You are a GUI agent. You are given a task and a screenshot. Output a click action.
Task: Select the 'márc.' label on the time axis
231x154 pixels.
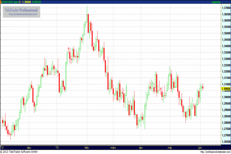pos(114,147)
